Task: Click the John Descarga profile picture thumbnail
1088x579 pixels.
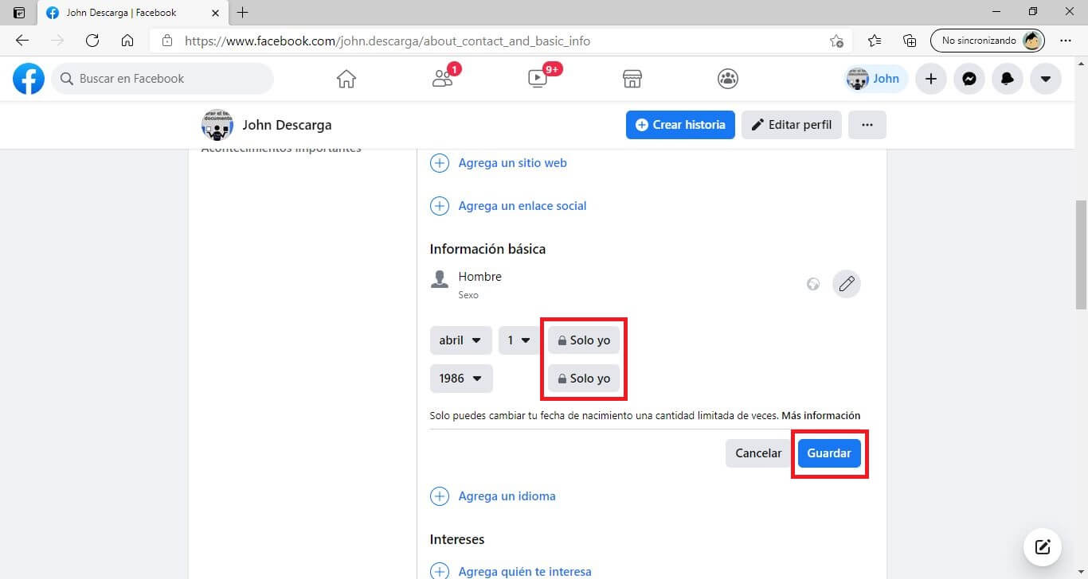Action: (217, 125)
